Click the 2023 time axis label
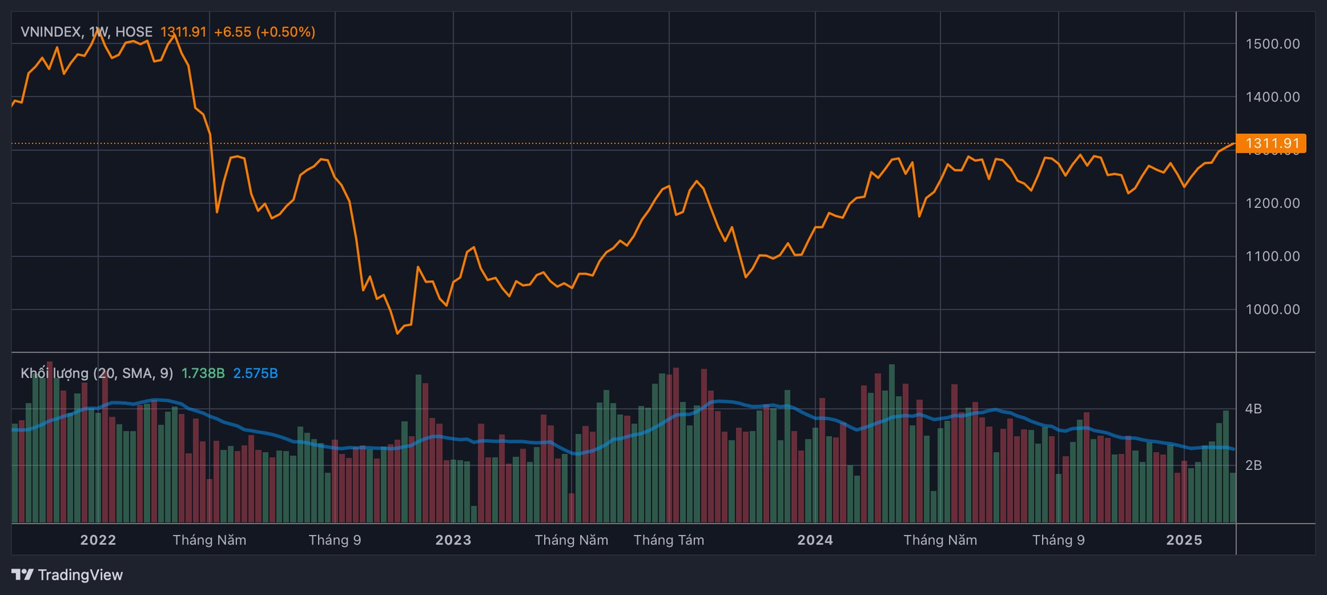 click(x=453, y=540)
